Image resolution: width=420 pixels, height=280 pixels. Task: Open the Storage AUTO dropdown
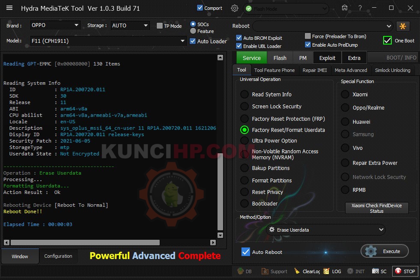(x=130, y=25)
